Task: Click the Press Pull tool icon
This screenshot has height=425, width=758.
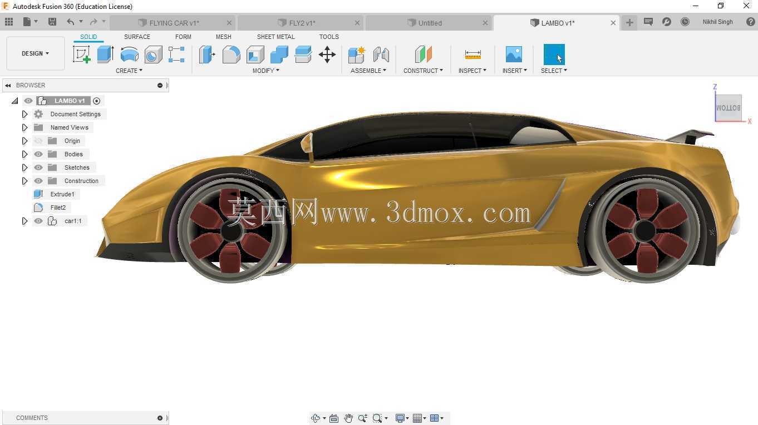Action: click(x=207, y=55)
